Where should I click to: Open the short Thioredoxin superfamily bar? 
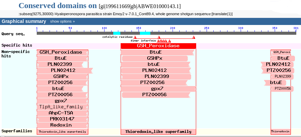(x=280, y=131)
